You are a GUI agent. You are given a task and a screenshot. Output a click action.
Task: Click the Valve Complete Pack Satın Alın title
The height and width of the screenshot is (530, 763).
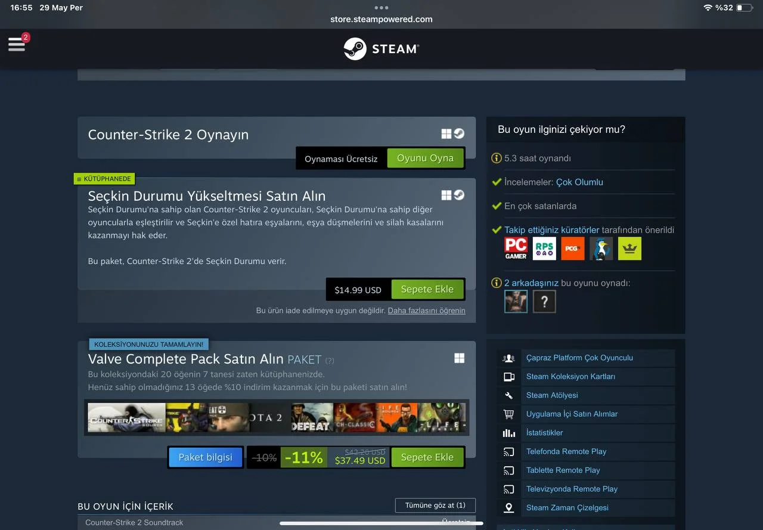(x=185, y=359)
